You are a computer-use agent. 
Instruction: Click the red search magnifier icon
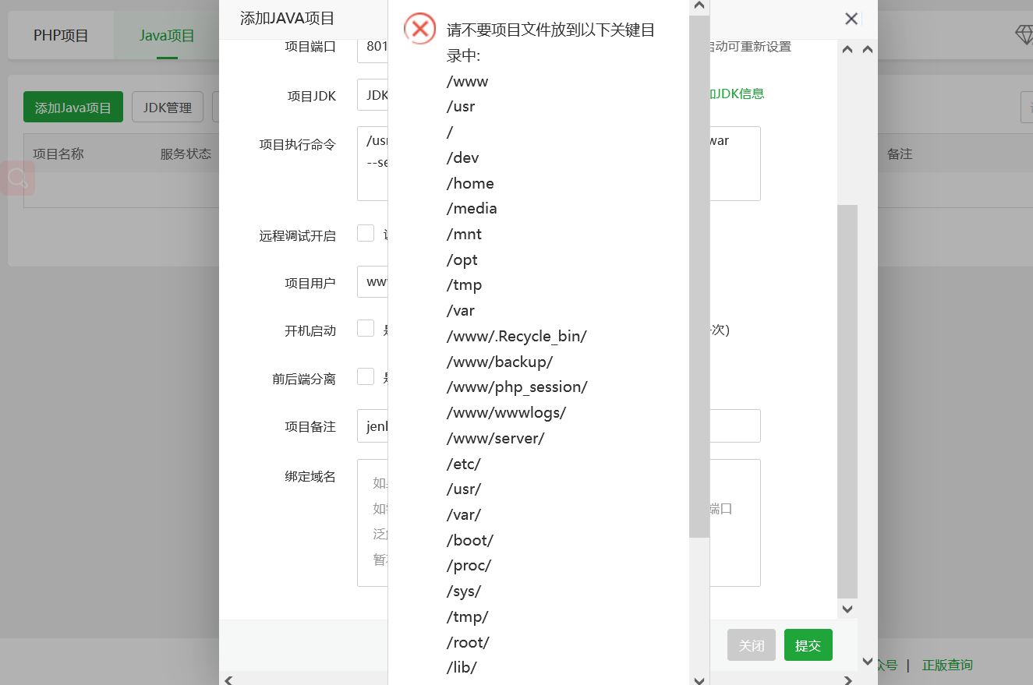click(x=17, y=178)
